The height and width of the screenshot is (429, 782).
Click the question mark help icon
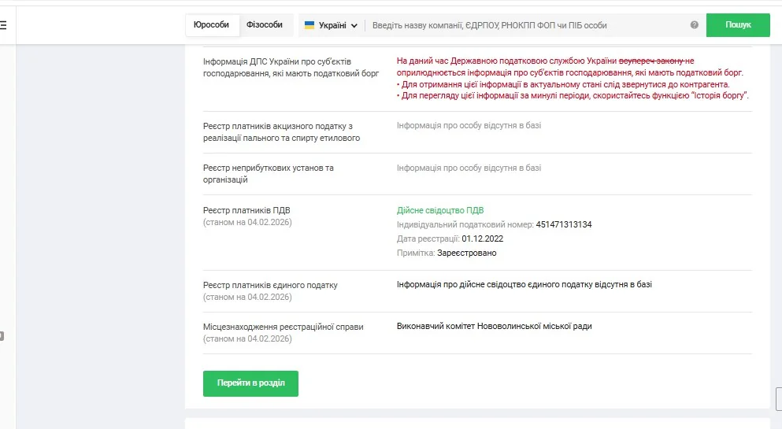(x=694, y=25)
